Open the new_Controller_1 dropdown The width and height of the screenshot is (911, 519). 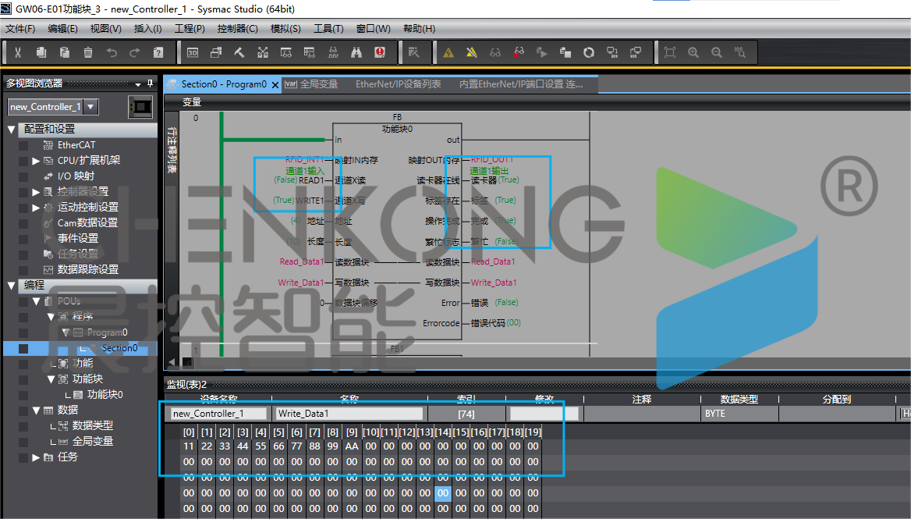[90, 107]
